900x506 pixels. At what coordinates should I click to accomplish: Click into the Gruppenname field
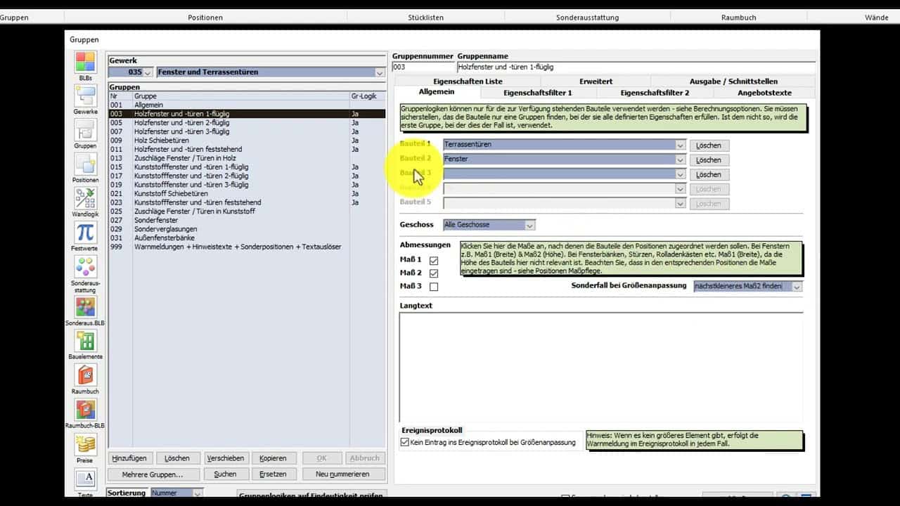click(636, 67)
